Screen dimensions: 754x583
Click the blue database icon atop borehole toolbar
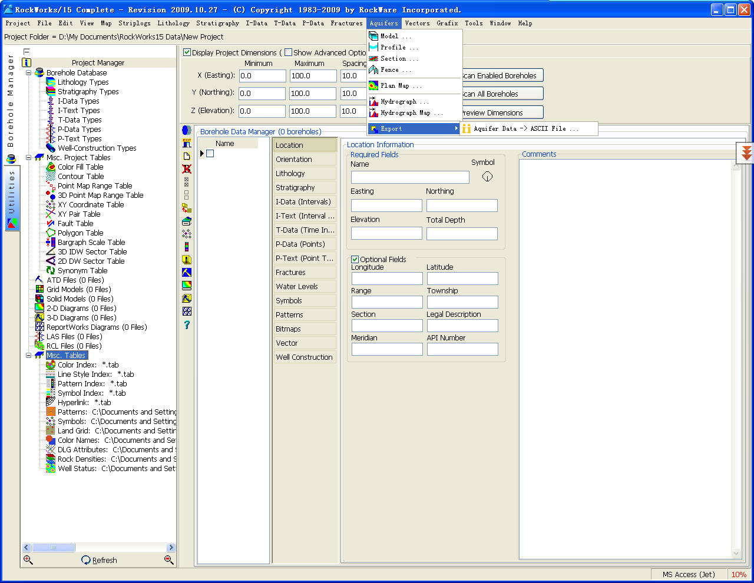(x=187, y=130)
